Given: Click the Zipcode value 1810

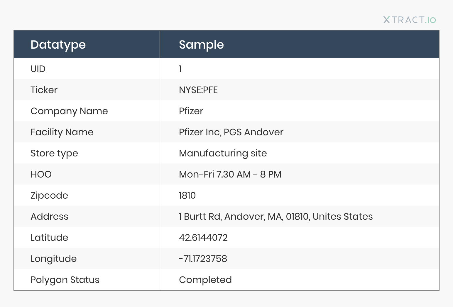Looking at the screenshot, I should [187, 195].
